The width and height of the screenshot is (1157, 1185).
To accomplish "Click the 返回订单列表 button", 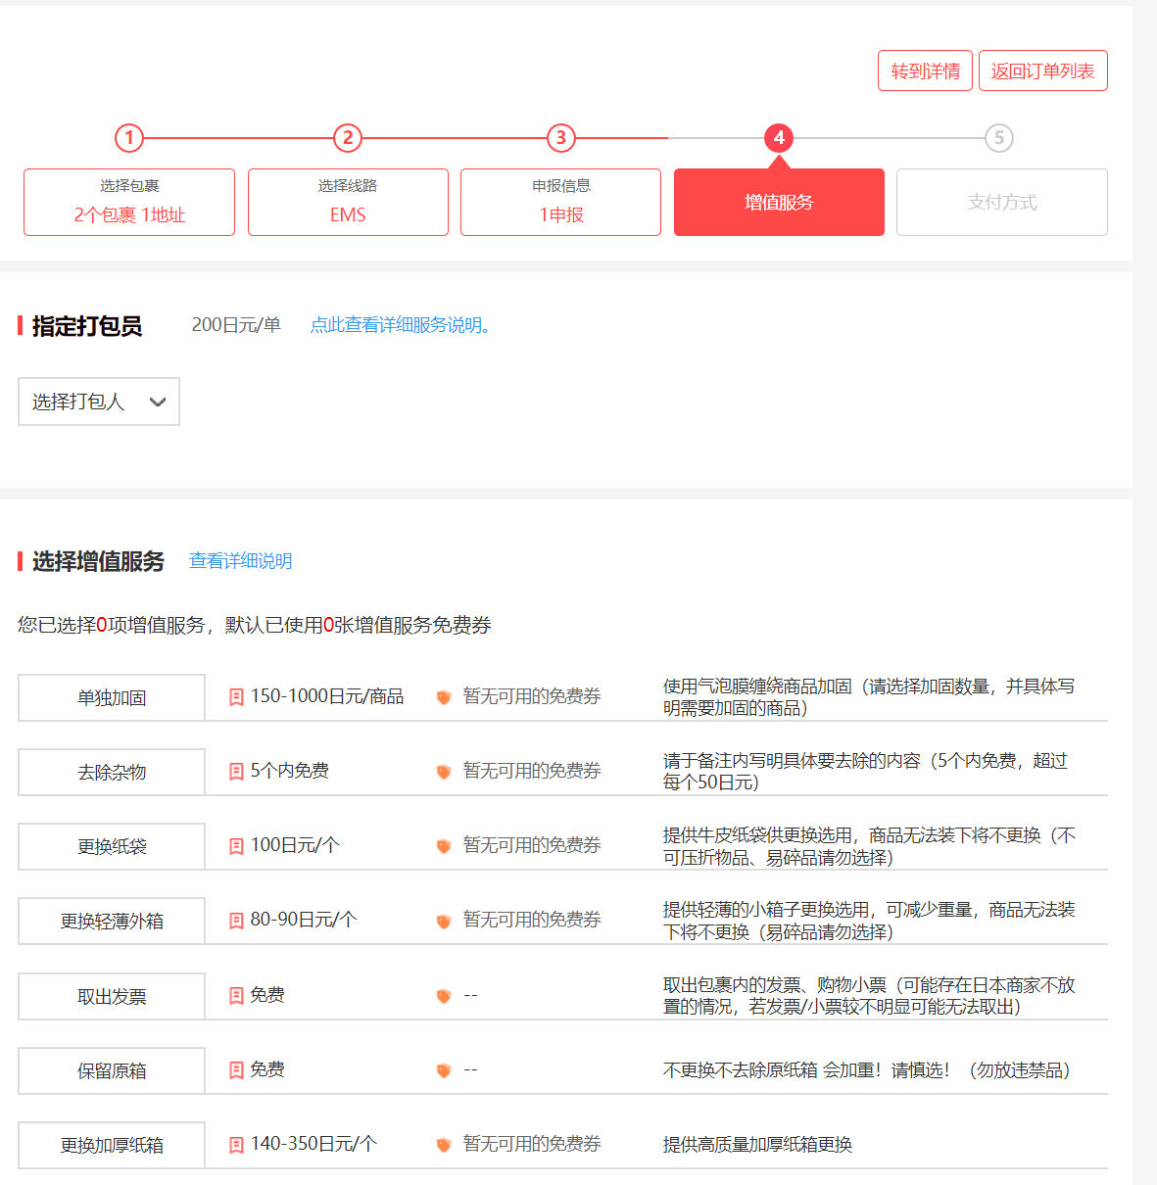I will pos(1042,71).
